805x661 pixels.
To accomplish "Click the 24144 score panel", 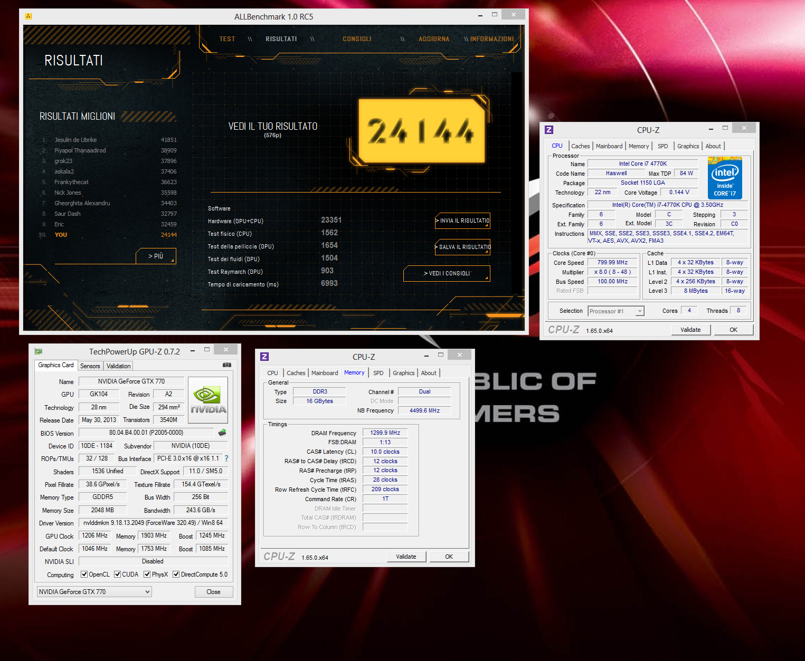I will tap(422, 131).
